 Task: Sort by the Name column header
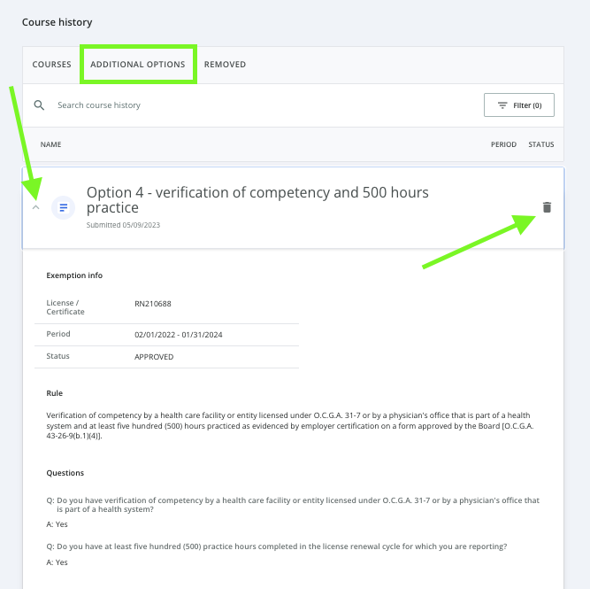[x=51, y=144]
